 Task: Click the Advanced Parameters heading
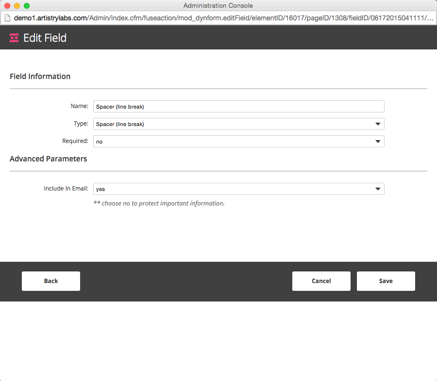click(x=49, y=159)
